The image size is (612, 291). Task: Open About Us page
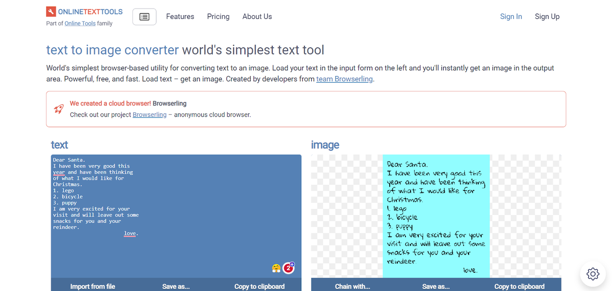tap(257, 16)
